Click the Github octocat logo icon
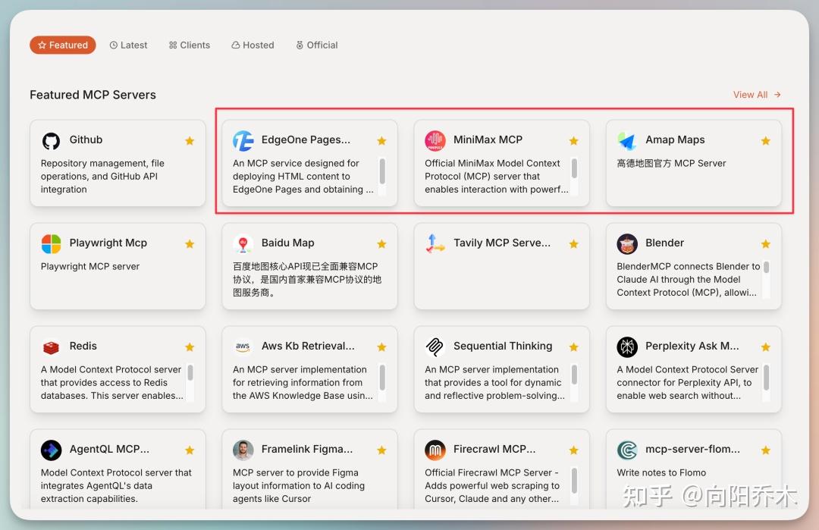Screen dimensions: 819x530 click(52, 140)
